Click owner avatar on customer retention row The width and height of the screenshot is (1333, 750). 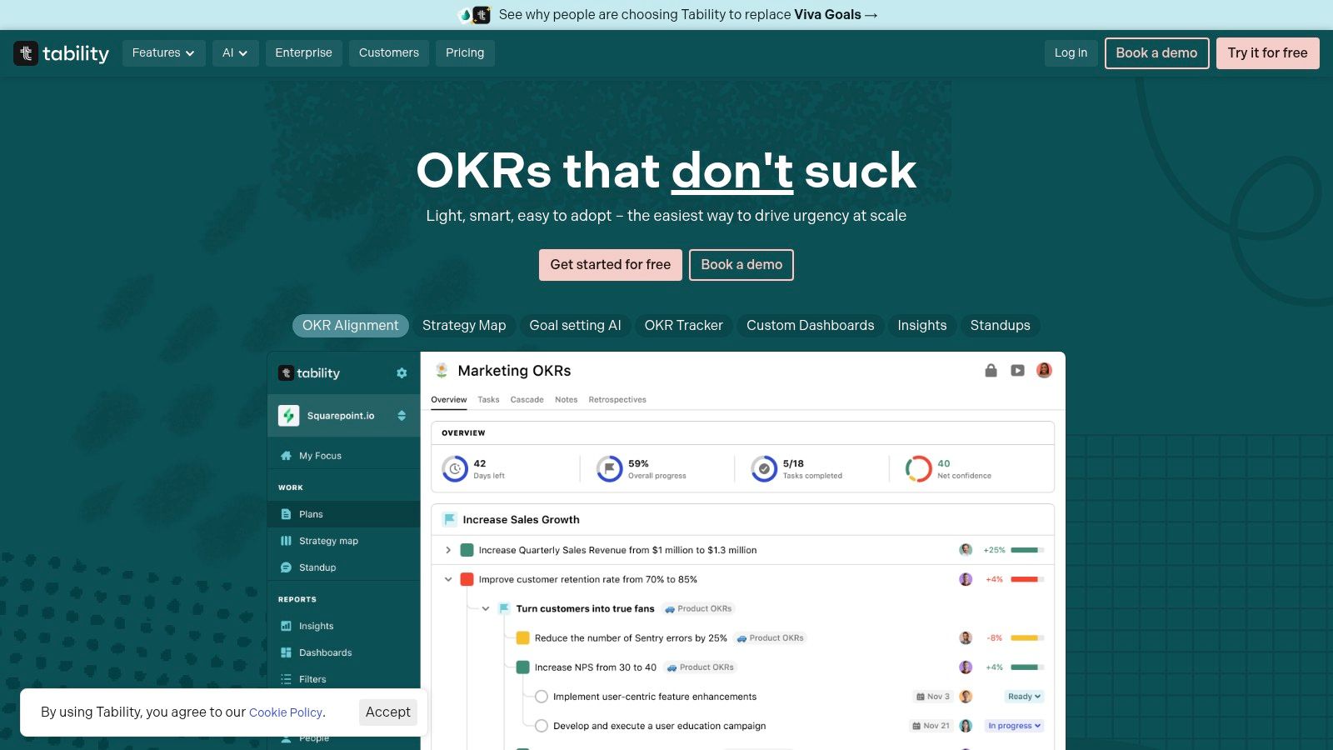[x=966, y=579]
